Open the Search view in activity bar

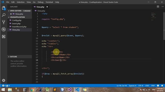[4, 15]
